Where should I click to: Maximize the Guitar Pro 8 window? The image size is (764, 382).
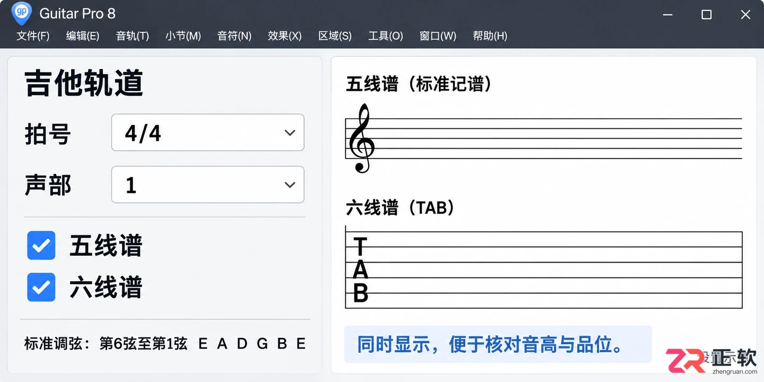click(706, 14)
